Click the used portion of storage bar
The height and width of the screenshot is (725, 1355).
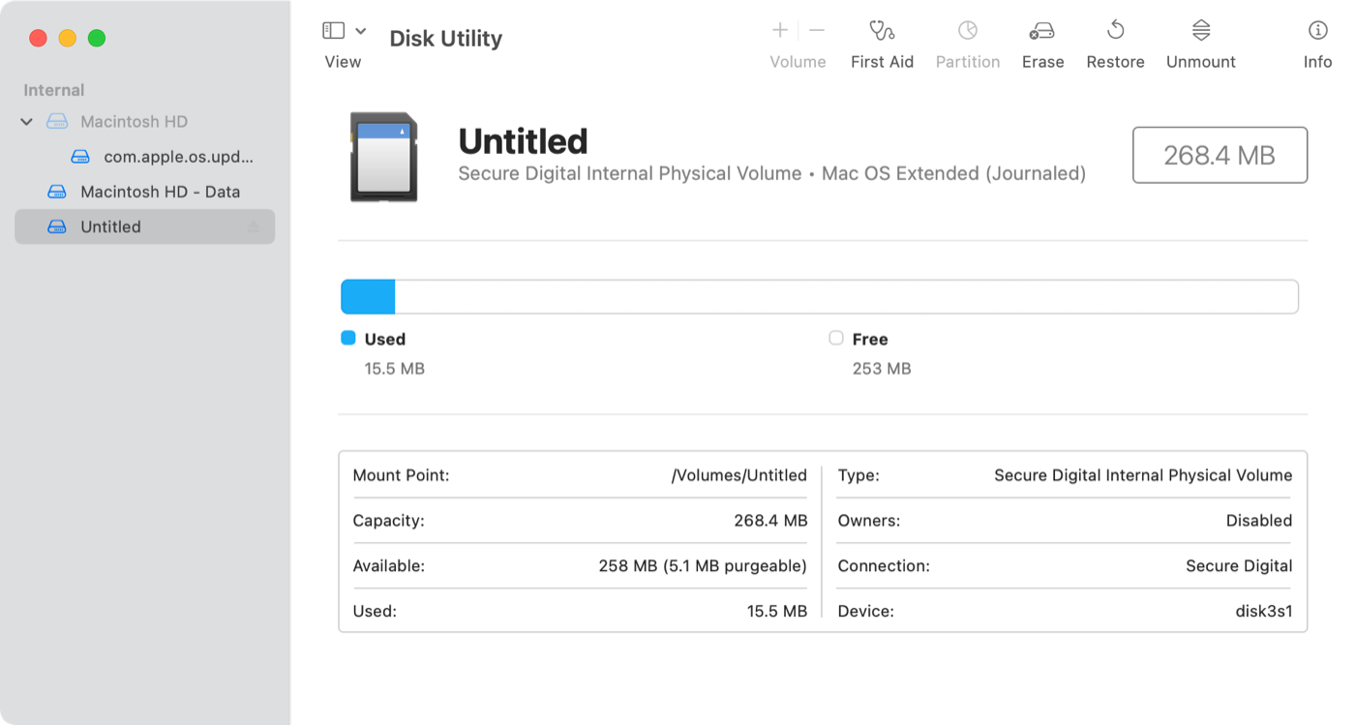pos(368,297)
